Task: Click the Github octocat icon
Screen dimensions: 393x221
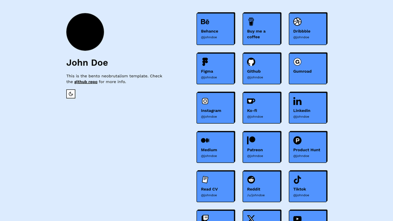Action: coord(251,62)
